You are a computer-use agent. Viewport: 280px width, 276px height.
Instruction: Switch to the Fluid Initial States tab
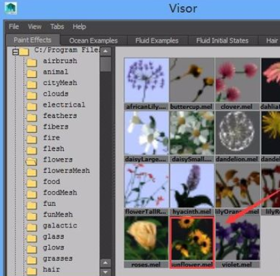222,41
